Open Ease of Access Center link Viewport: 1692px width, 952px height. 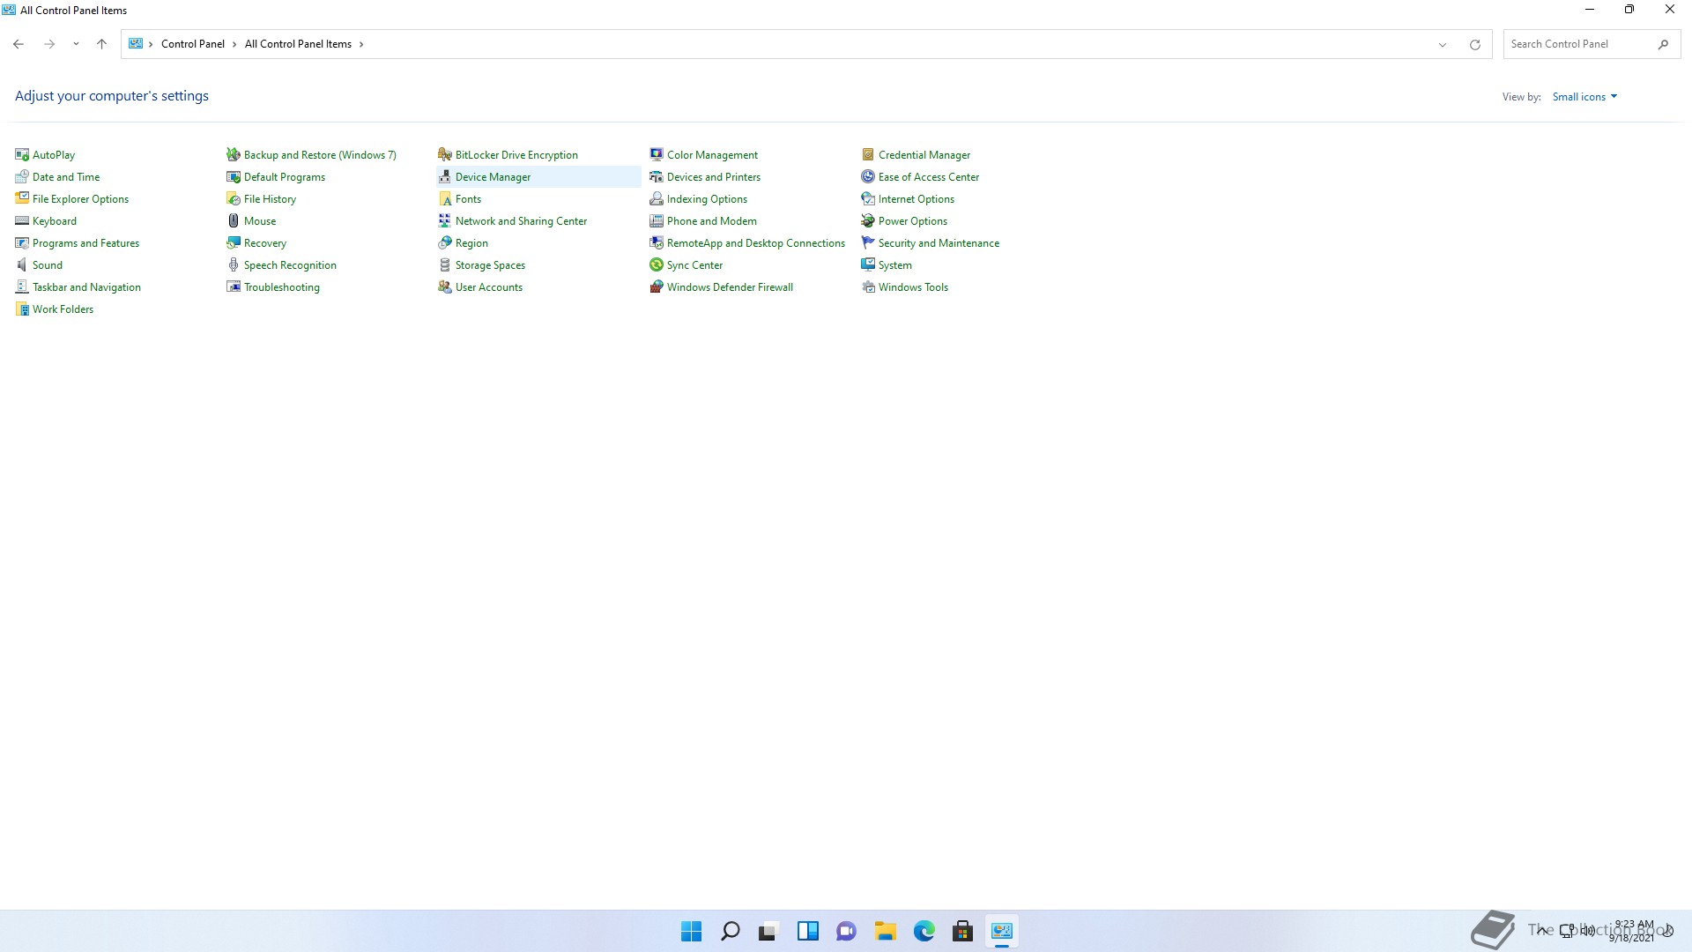pyautogui.click(x=929, y=176)
